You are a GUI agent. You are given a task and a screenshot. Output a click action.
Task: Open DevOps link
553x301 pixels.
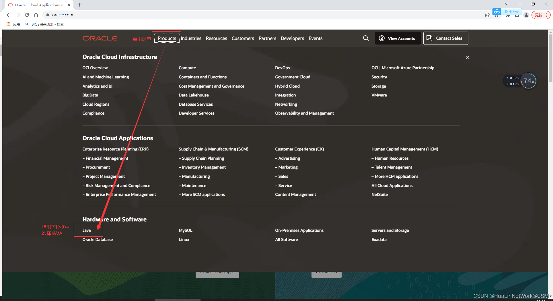(282, 68)
